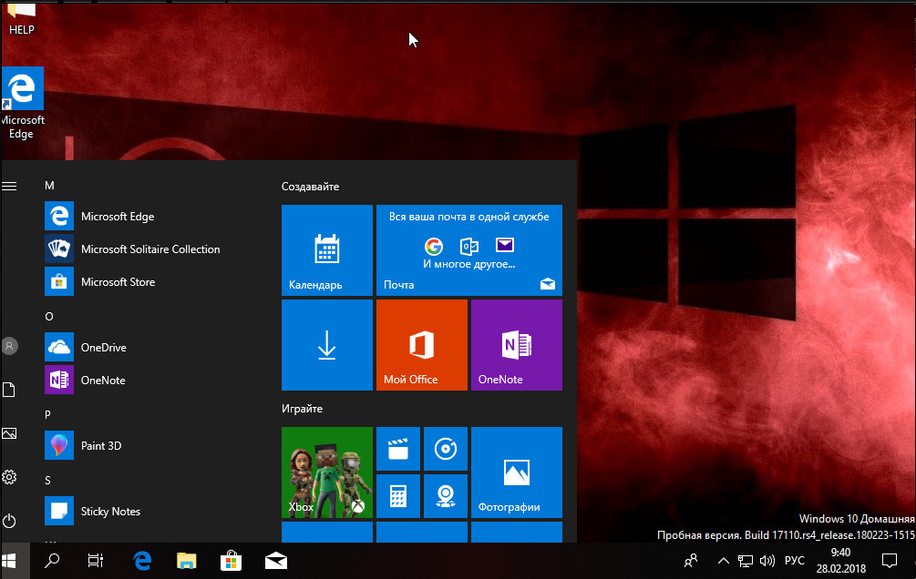Launch the Movies & TV clapperboard tile
This screenshot has height=579, width=916.
click(397, 449)
